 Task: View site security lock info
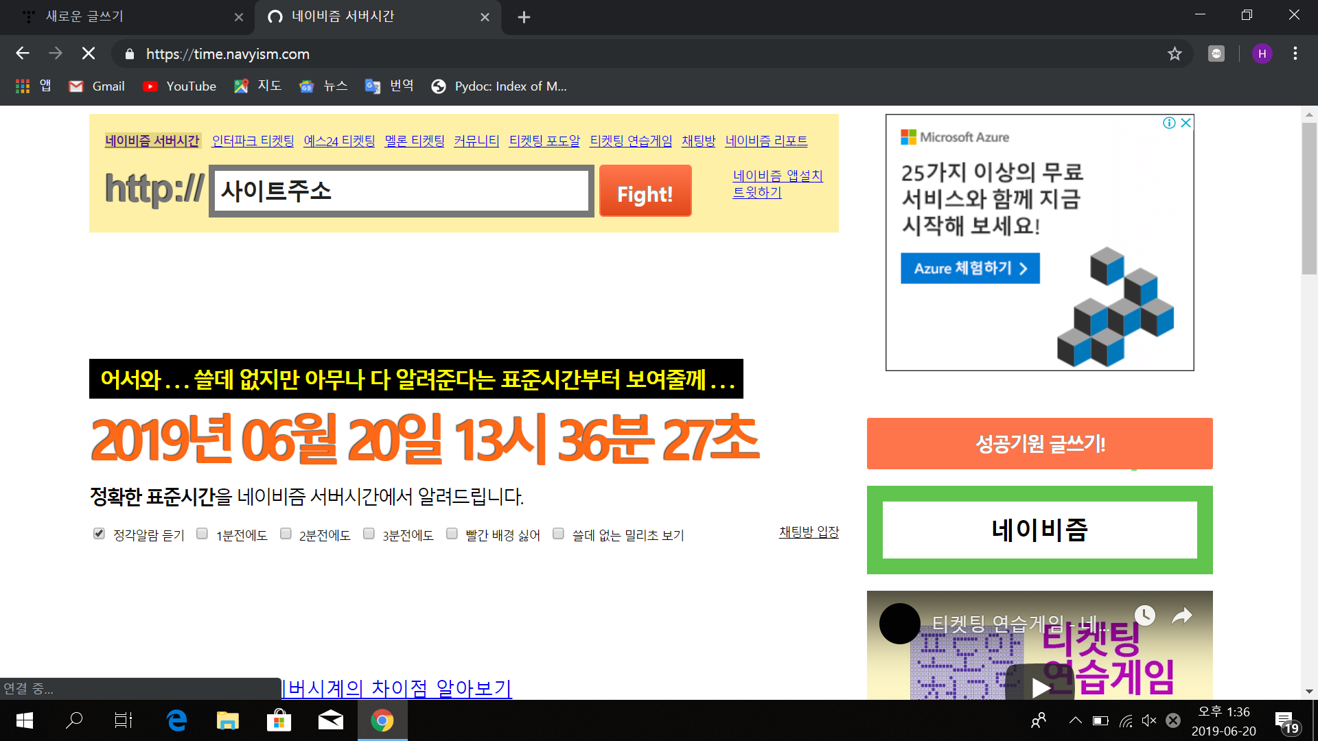pyautogui.click(x=130, y=54)
